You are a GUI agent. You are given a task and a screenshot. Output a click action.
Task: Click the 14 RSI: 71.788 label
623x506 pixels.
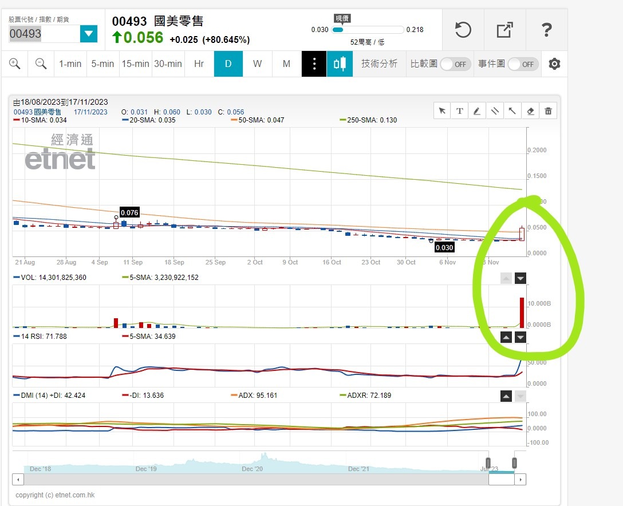coord(40,337)
